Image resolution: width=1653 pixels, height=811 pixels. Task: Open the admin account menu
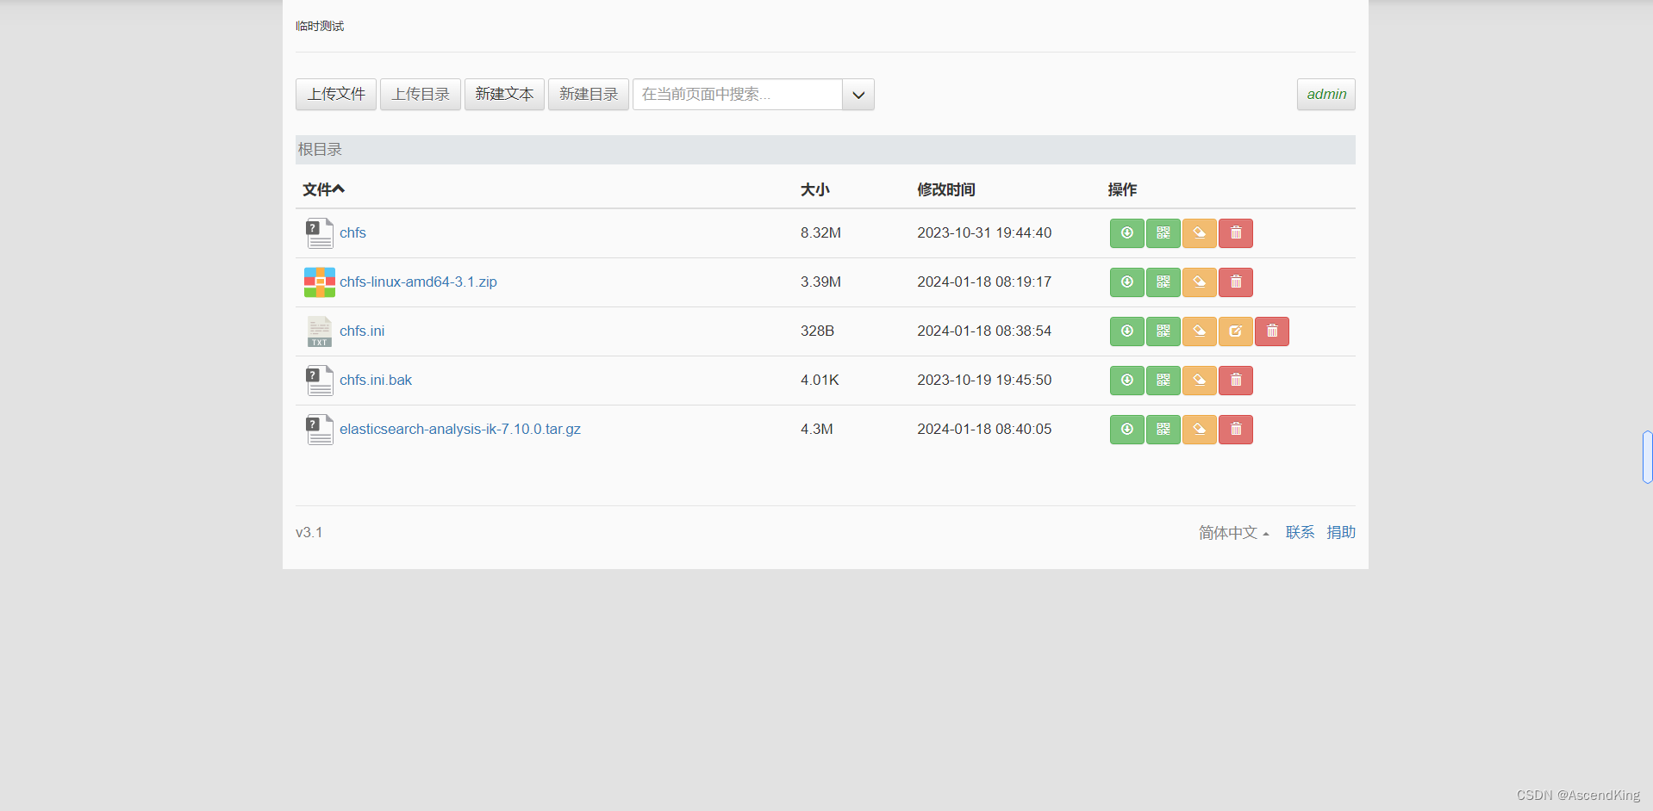(1325, 95)
